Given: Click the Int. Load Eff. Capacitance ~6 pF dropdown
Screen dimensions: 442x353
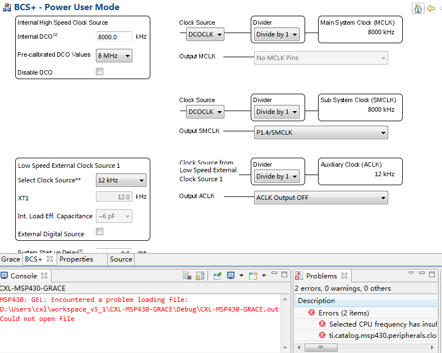Looking at the screenshot, I should click(114, 216).
